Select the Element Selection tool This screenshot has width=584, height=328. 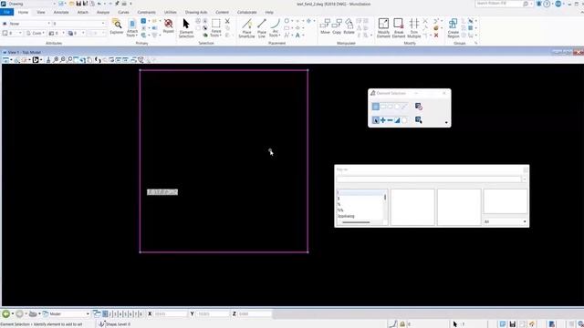tap(186, 28)
